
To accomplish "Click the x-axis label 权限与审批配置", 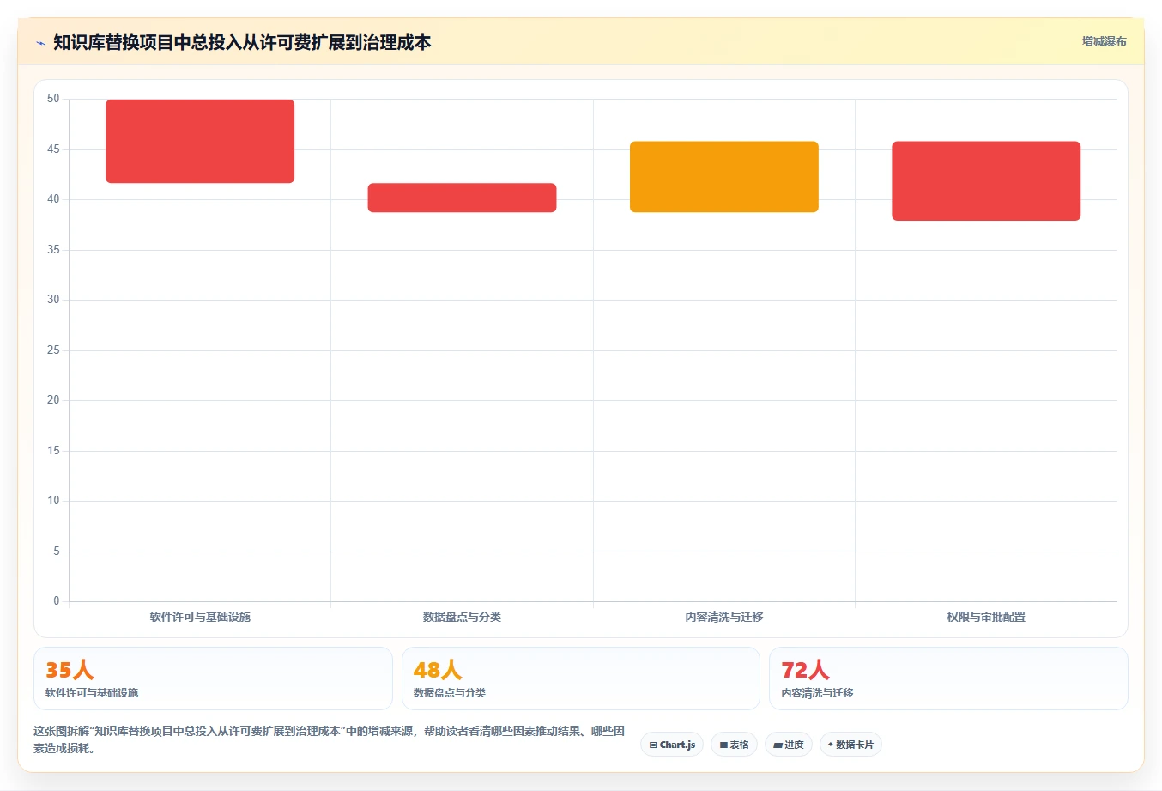I will 986,617.
